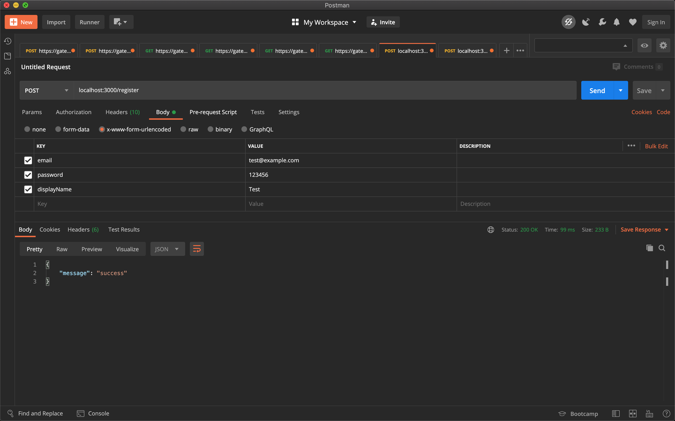Open settings wrench icon in header

tap(602, 22)
